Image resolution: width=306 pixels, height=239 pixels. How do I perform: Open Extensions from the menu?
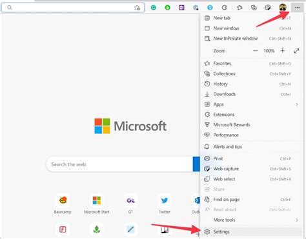click(x=252, y=115)
